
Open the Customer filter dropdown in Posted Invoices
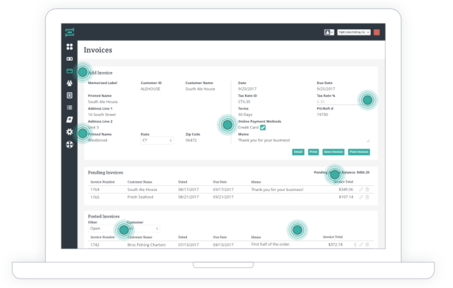[x=143, y=228]
